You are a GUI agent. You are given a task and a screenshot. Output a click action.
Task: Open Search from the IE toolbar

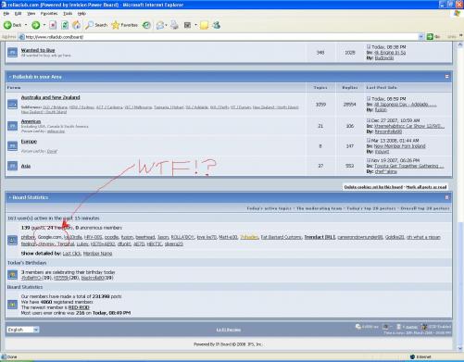(96, 25)
